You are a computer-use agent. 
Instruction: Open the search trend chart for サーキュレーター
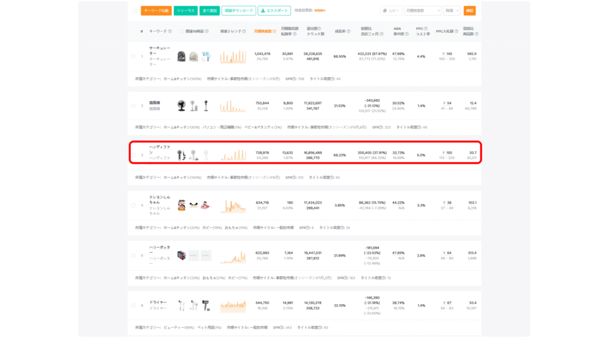click(x=233, y=57)
